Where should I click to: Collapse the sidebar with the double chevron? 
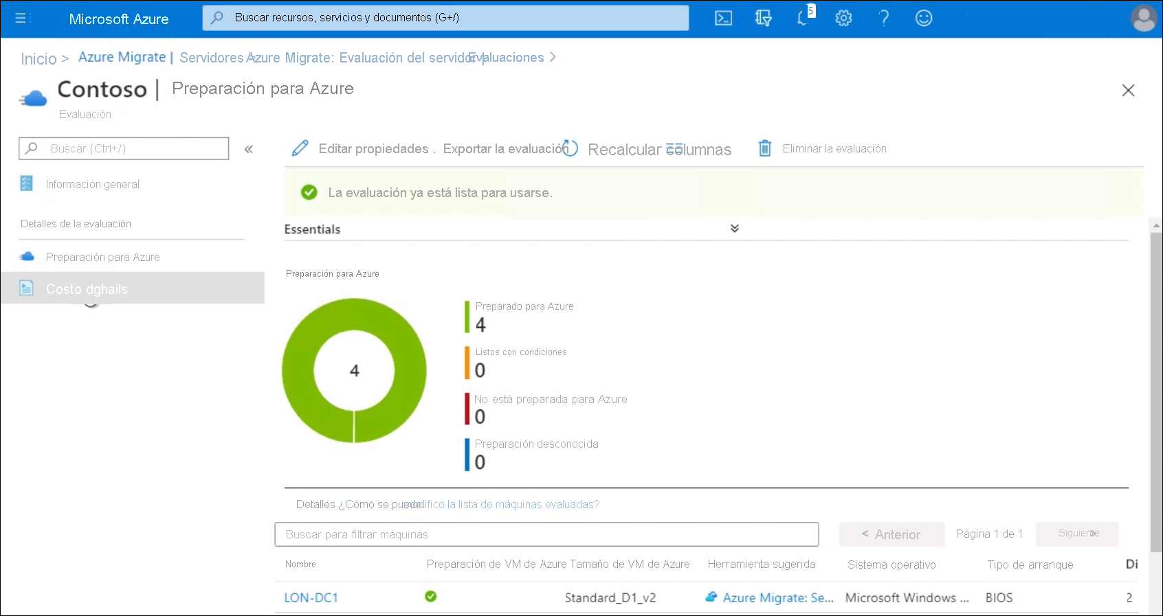249,149
